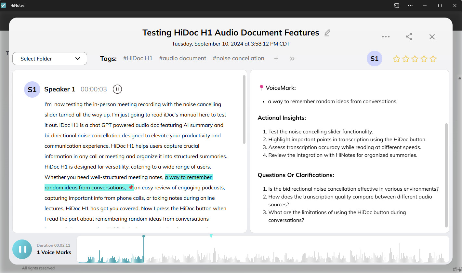Image resolution: width=462 pixels, height=273 pixels.
Task: Share this audio document
Action: click(409, 37)
